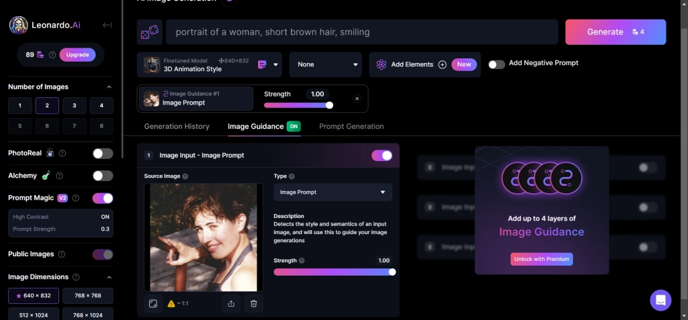Collapse sidebar with the arrow icon
Viewport: 688px width, 320px height.
click(107, 25)
